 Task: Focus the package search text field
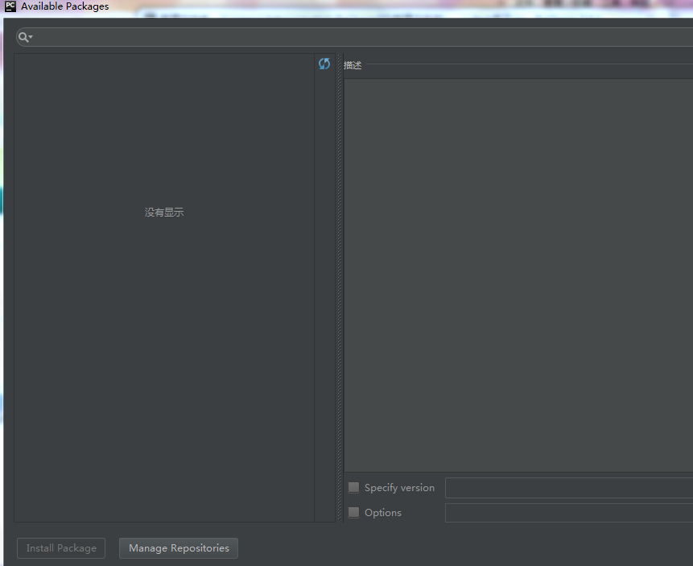354,37
